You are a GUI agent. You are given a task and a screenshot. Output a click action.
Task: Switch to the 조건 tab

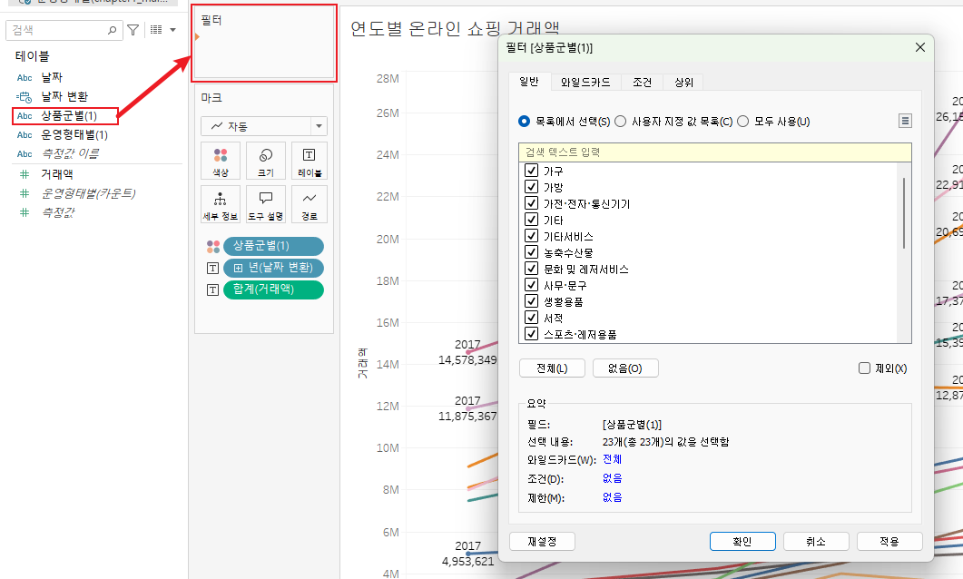(642, 83)
